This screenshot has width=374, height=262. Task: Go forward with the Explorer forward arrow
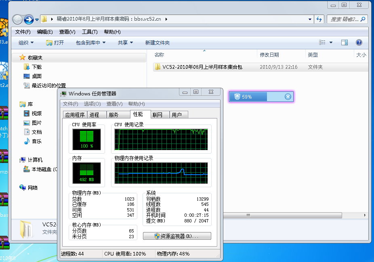point(29,19)
